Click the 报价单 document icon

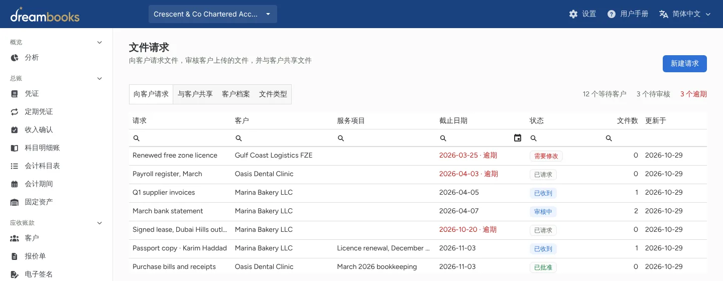(x=15, y=256)
